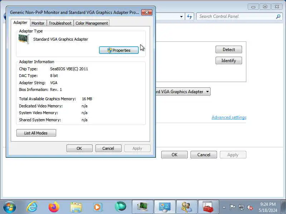Viewport: 286px width, 214px height.
Task: Click the Show desktop strip
Action: (284, 207)
